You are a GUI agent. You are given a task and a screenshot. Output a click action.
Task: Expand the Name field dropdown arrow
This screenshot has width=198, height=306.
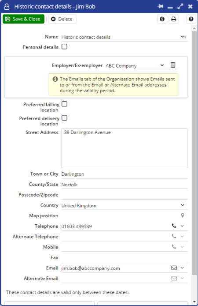tap(183, 37)
